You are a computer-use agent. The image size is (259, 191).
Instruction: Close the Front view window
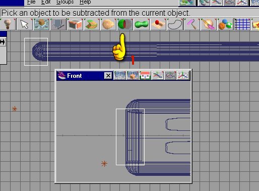pyautogui.click(x=108, y=76)
